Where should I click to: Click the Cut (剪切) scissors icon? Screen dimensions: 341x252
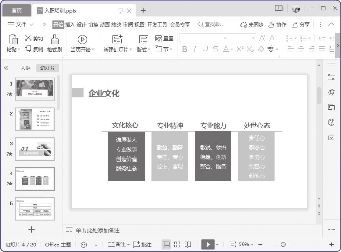28,38
